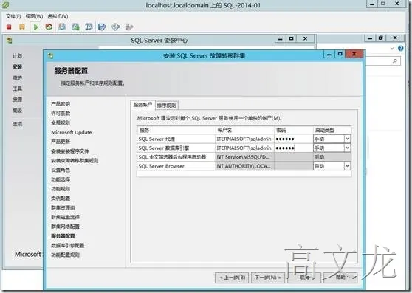This screenshot has width=412, height=293.
Task: Select 高级 in the install center sidebar
Action: point(17,111)
